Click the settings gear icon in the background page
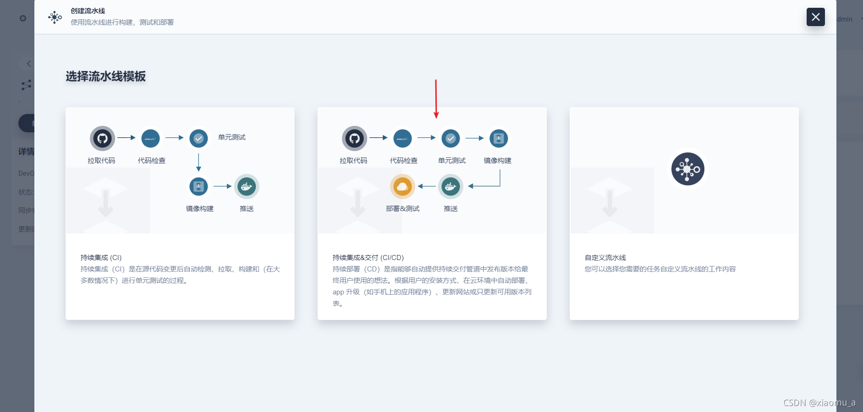The image size is (863, 412). pyautogui.click(x=23, y=18)
